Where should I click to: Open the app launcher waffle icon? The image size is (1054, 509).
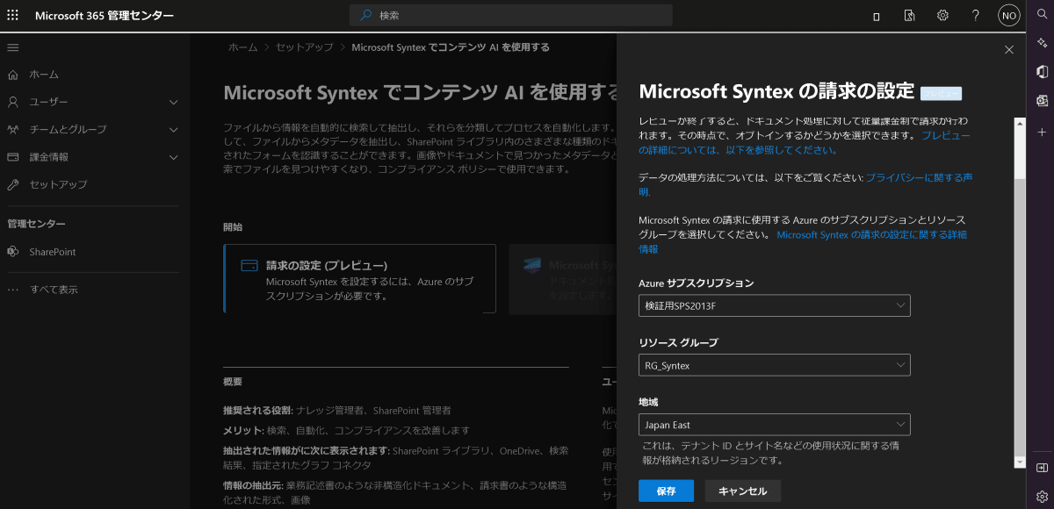click(x=13, y=16)
